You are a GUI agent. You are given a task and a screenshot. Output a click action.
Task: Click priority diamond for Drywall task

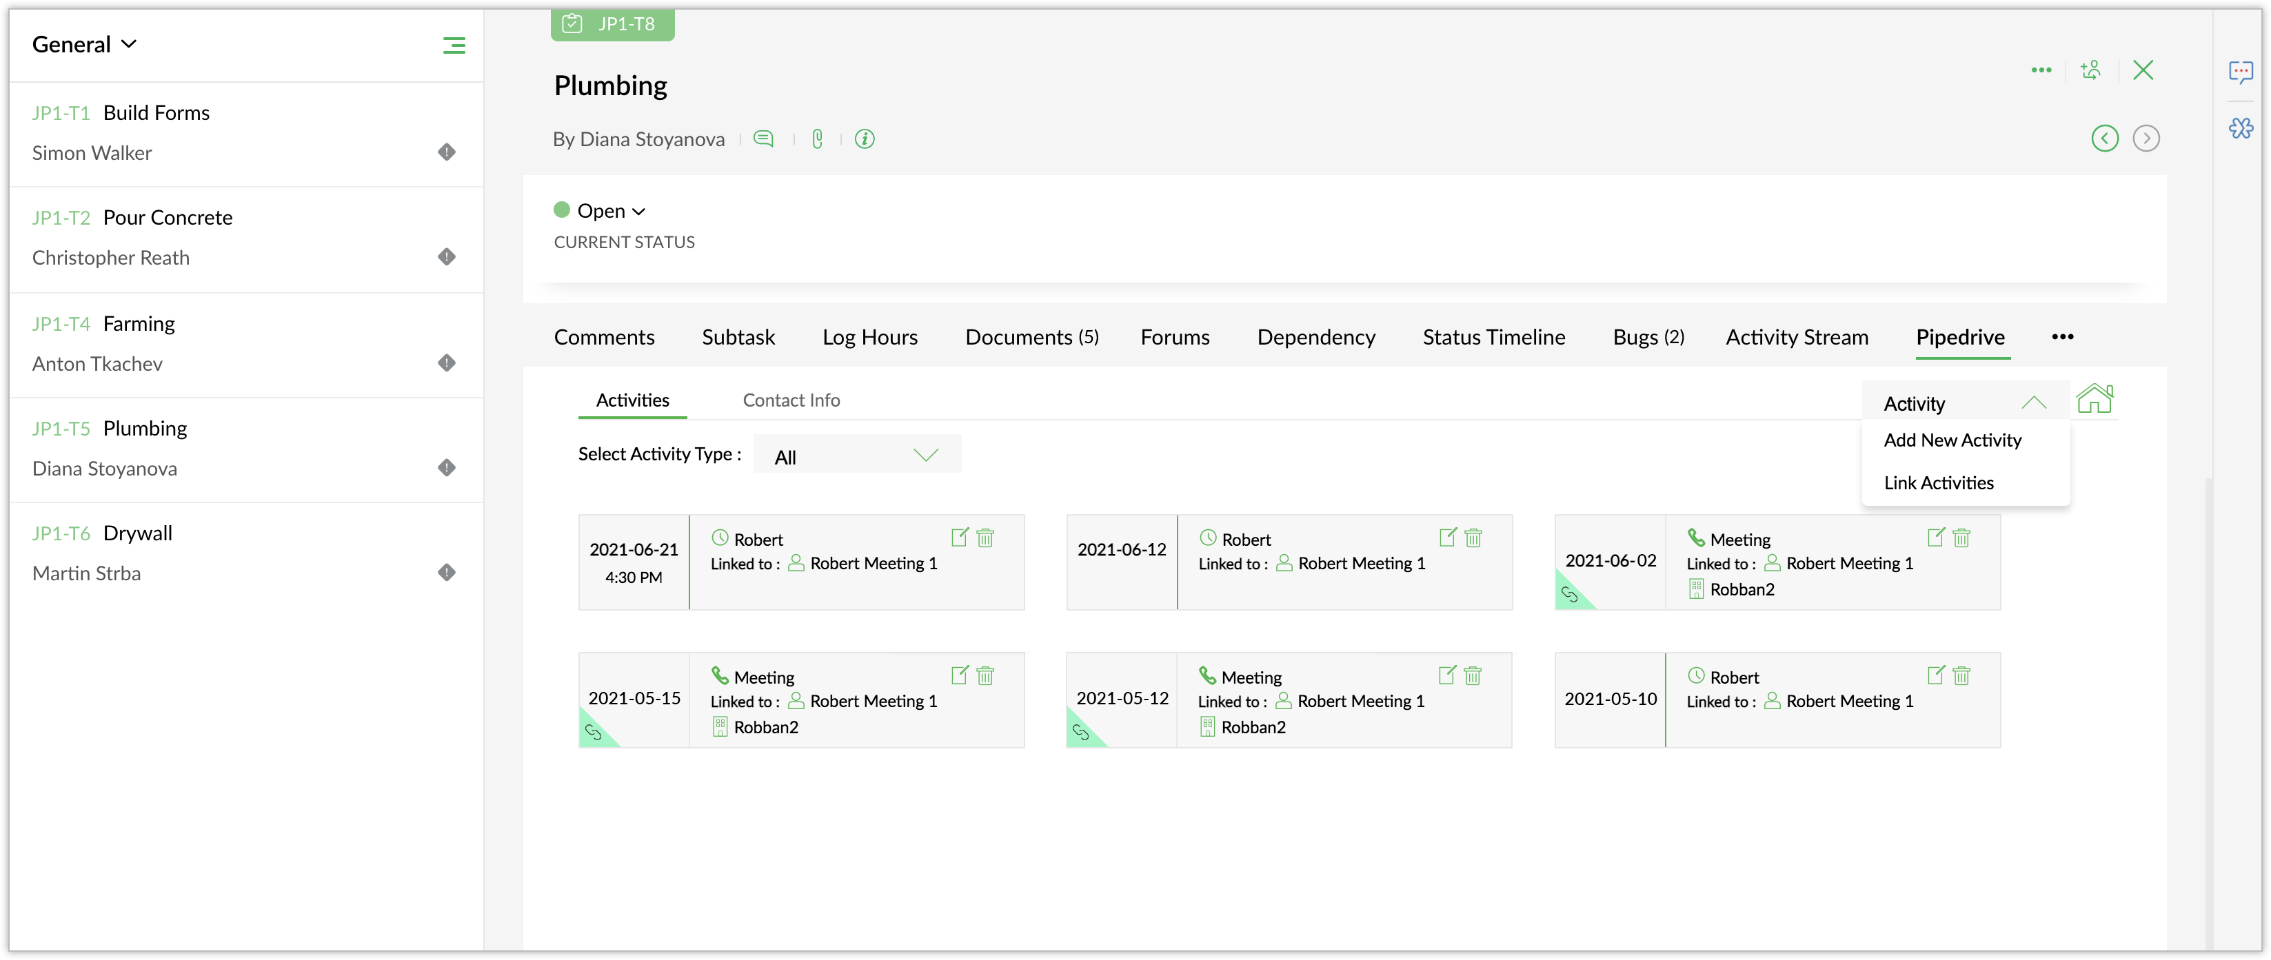447,573
